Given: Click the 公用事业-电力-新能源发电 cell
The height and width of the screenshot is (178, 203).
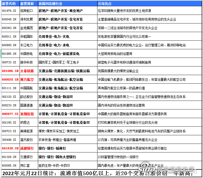Looking at the screenshot, I should click(68, 54).
